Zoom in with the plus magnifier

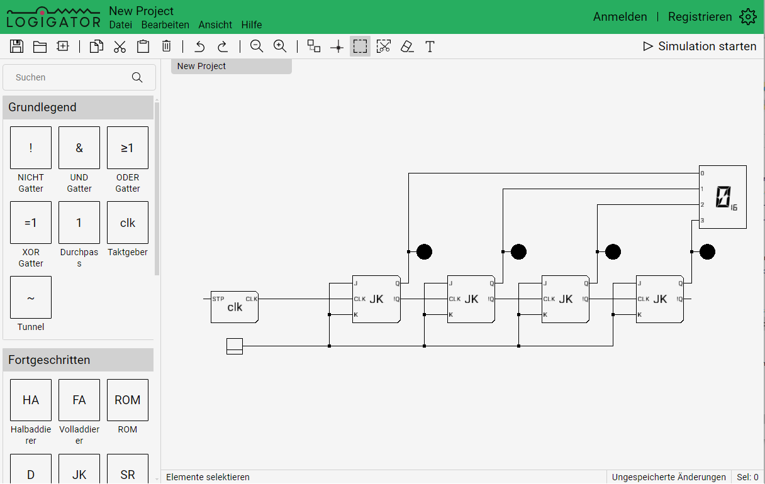click(x=280, y=47)
